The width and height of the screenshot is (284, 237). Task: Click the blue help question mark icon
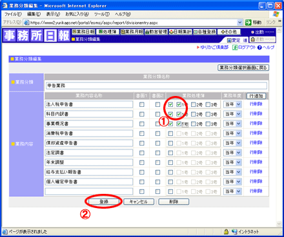point(259,48)
